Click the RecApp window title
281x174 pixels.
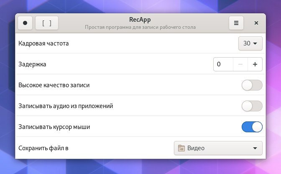point(140,20)
